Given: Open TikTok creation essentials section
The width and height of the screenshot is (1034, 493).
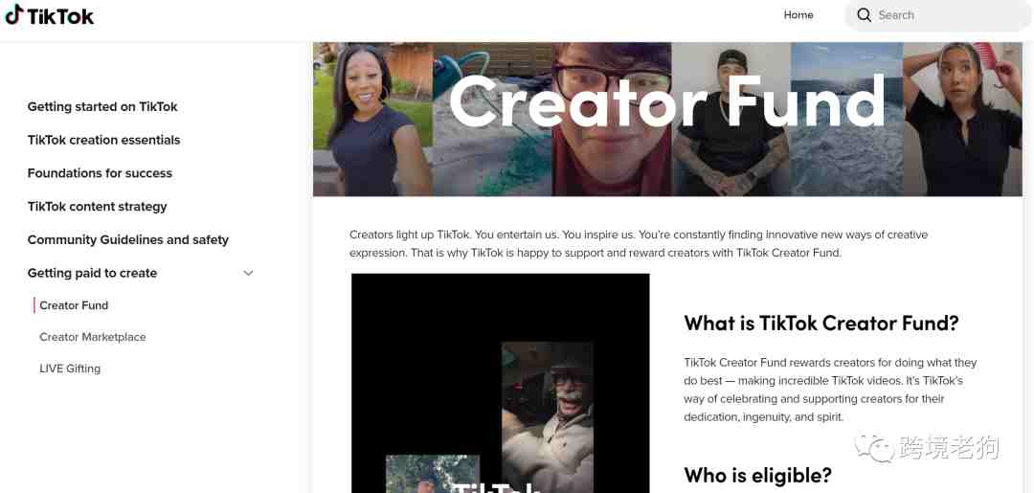Looking at the screenshot, I should 103,140.
